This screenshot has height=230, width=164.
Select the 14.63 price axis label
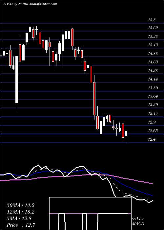pyautogui.click(x=153, y=62)
